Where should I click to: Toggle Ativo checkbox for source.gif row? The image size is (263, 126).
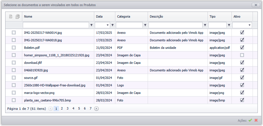(242, 77)
